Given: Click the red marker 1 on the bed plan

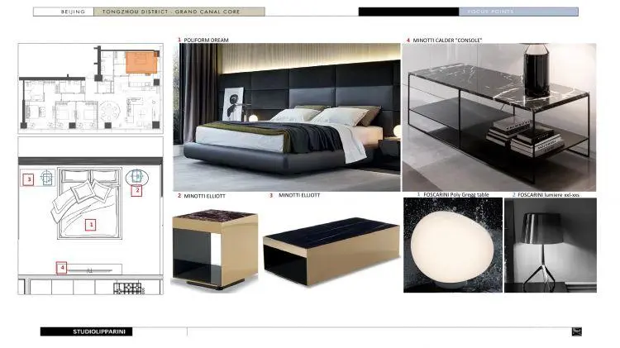Looking at the screenshot, I should 91,224.
